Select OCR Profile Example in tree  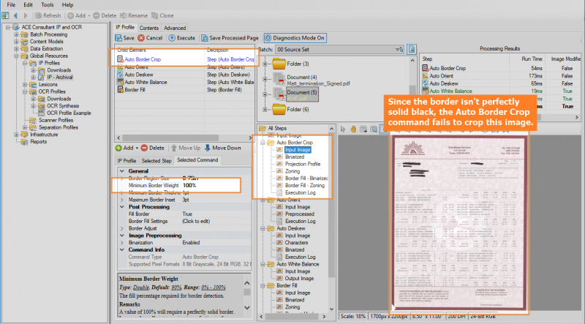(69, 113)
